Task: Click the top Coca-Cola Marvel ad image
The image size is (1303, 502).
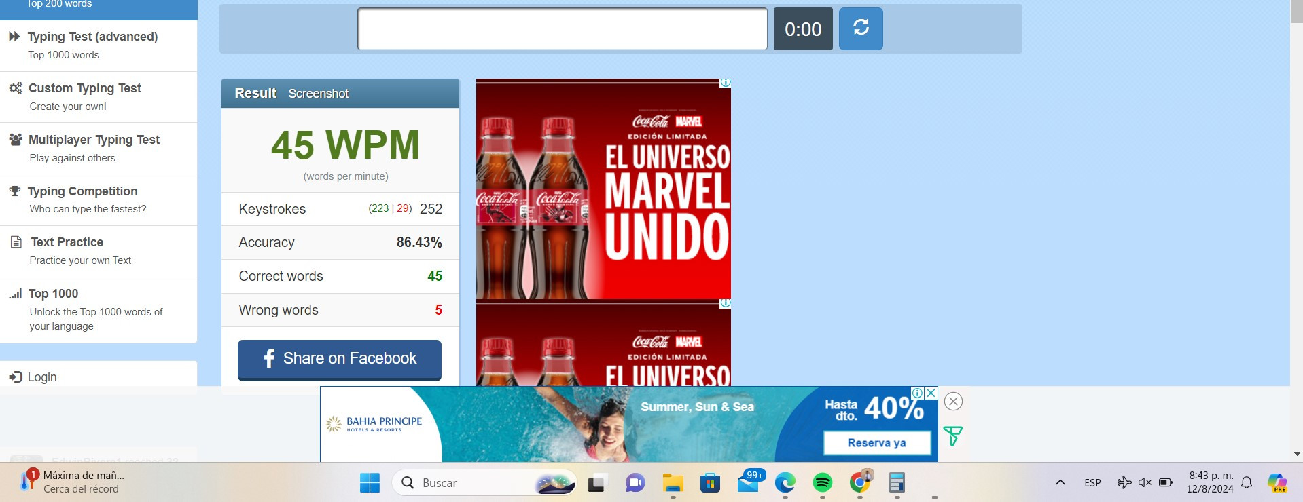Action: pos(603,189)
